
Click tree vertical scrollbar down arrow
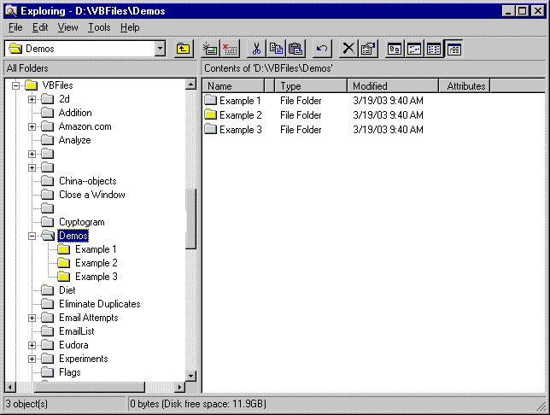click(190, 376)
